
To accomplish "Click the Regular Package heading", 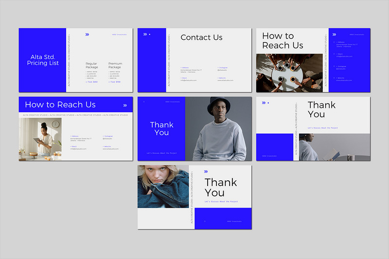I will coord(92,66).
